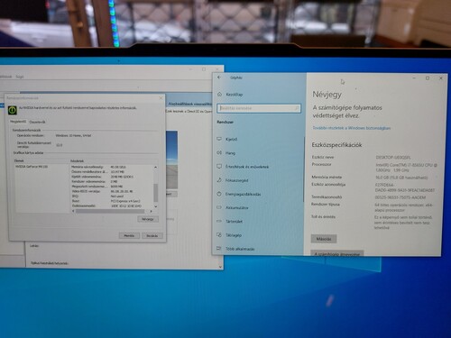
Task: Open Kezdőlap home icon in Settings
Action: [219, 95]
